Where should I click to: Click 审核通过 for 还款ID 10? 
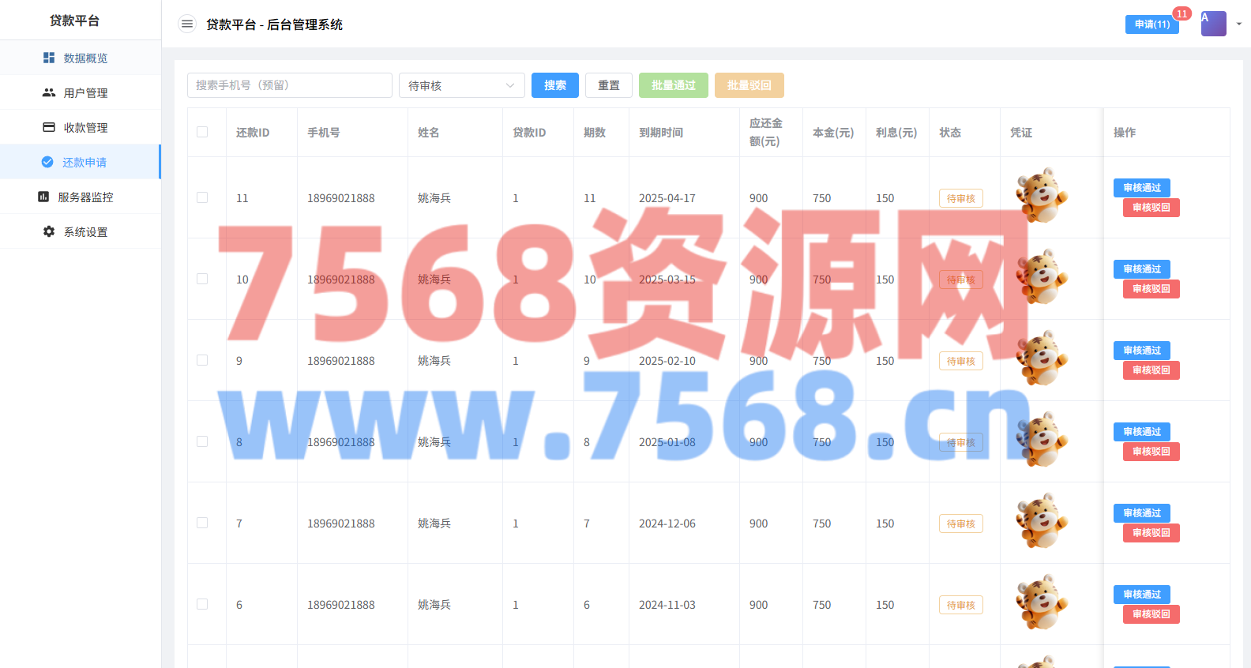click(x=1141, y=269)
